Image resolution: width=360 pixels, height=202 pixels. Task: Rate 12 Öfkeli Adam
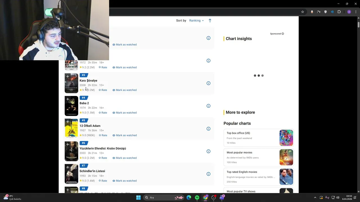[103, 135]
